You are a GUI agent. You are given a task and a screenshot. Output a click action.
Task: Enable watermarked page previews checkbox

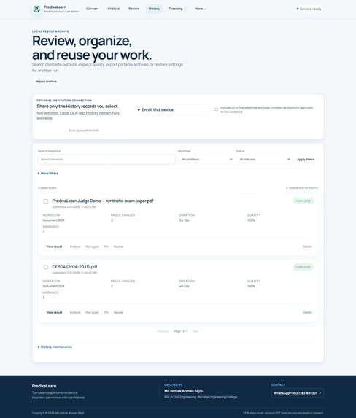(216, 109)
